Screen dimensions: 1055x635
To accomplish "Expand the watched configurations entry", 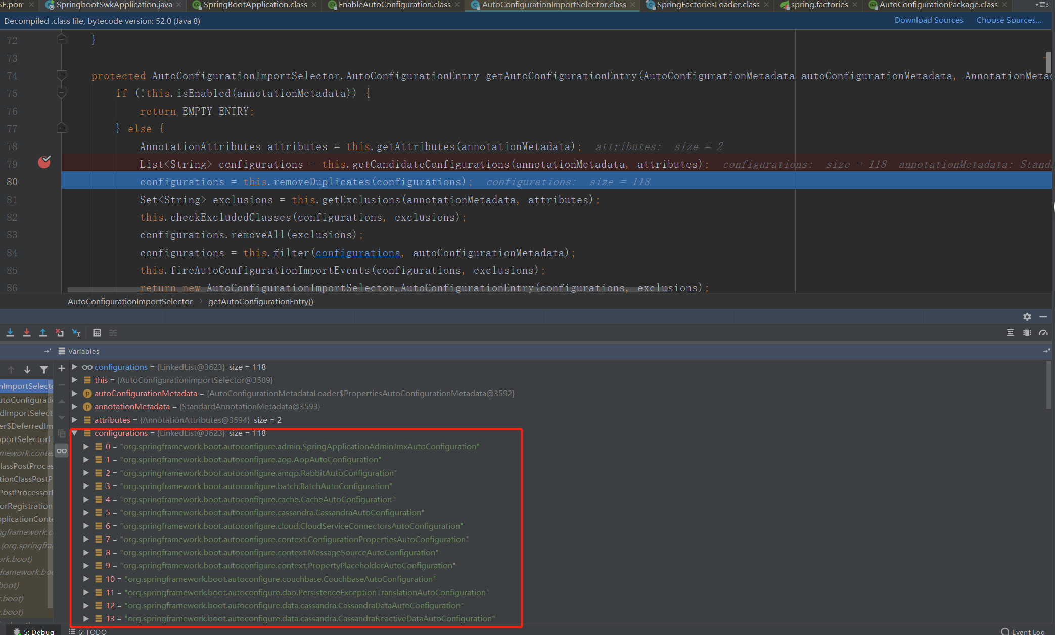I will click(75, 367).
